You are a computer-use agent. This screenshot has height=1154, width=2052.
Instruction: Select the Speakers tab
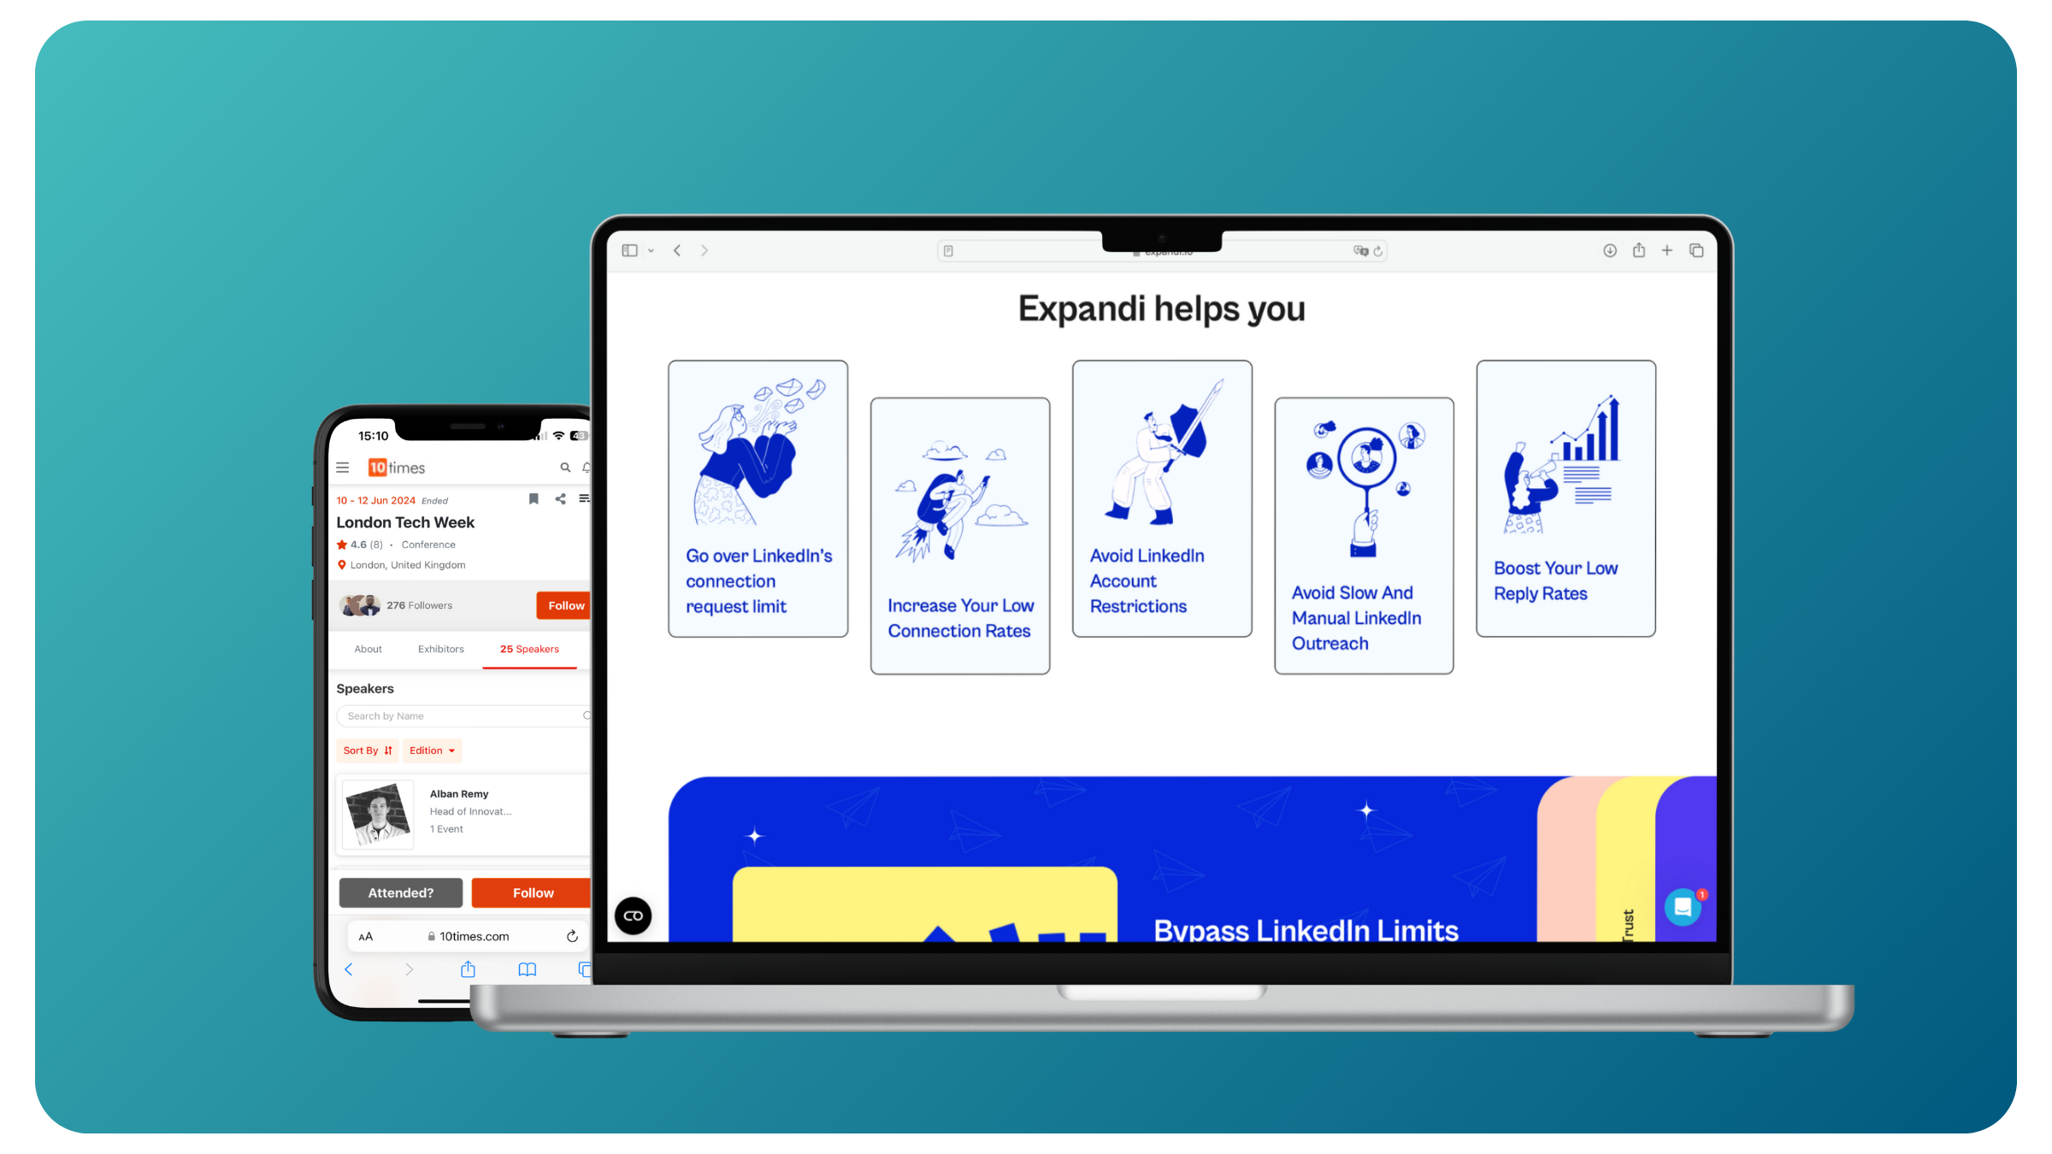click(x=530, y=648)
